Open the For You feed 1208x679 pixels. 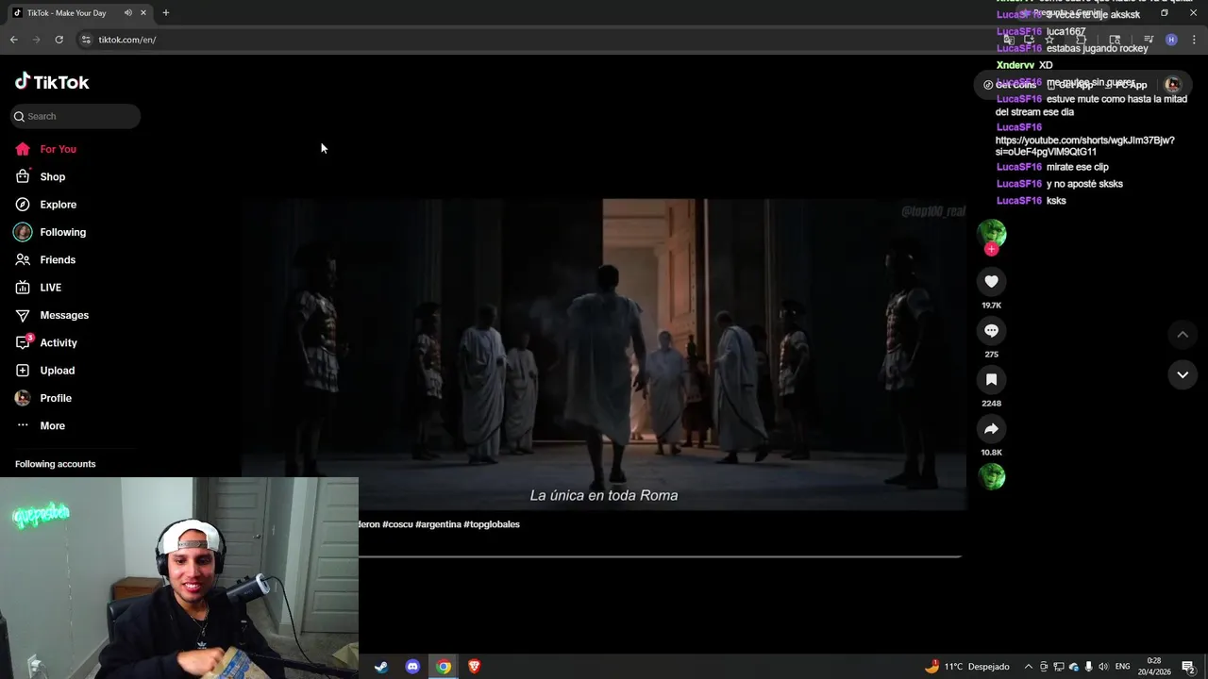tap(45, 149)
